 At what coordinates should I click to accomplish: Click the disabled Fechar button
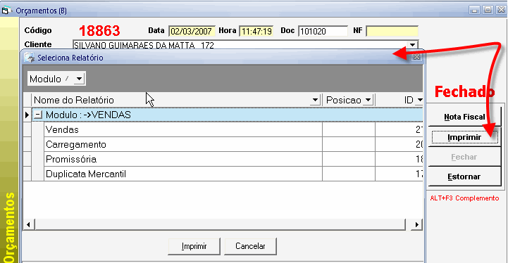464,157
